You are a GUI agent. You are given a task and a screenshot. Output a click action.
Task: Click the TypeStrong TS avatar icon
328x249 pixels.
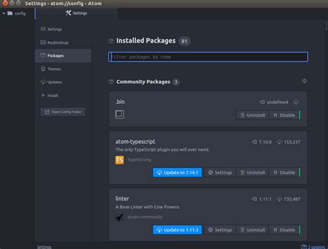[x=120, y=160]
